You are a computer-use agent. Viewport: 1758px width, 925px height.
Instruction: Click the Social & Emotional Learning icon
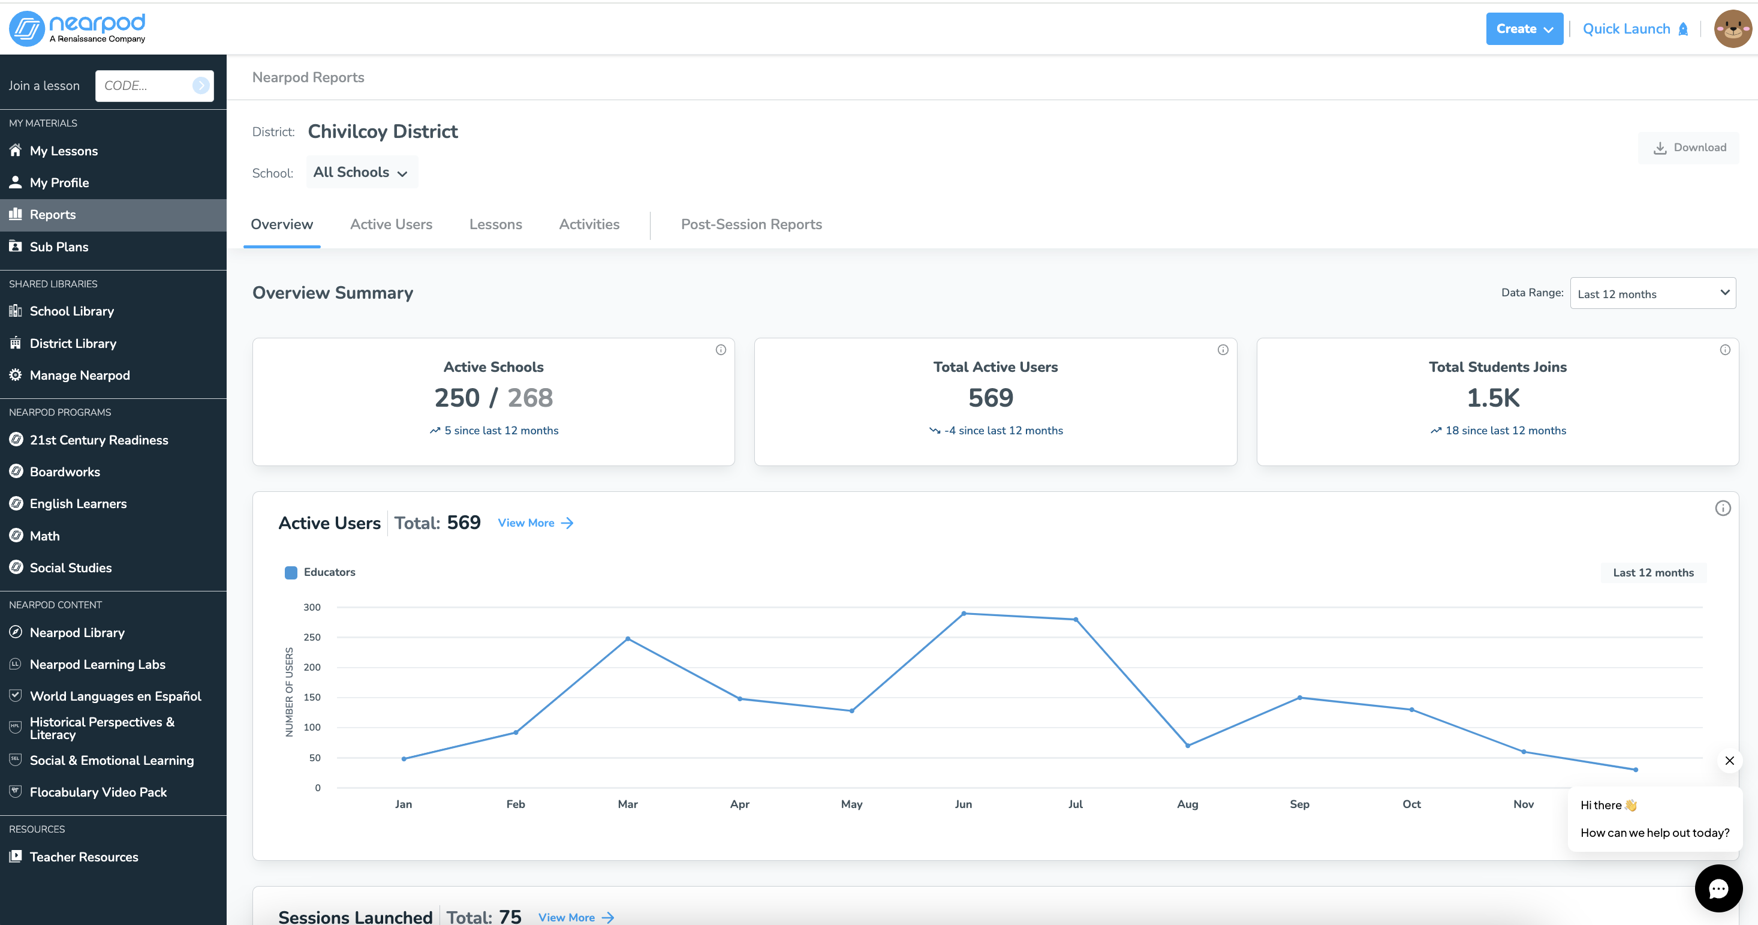pos(15,759)
